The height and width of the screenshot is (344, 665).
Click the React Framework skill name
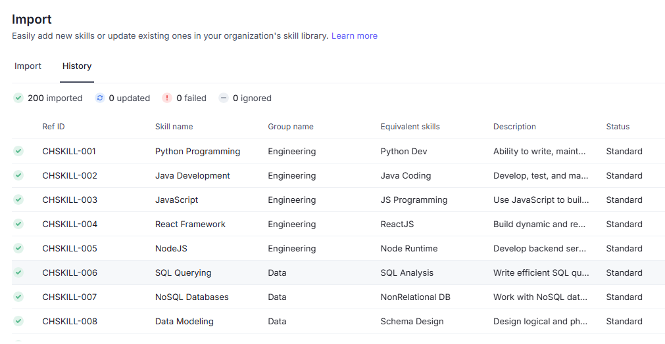coord(190,224)
